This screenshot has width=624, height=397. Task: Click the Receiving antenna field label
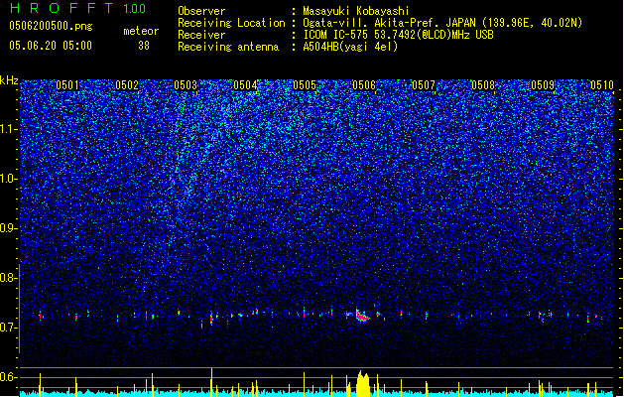click(x=228, y=47)
